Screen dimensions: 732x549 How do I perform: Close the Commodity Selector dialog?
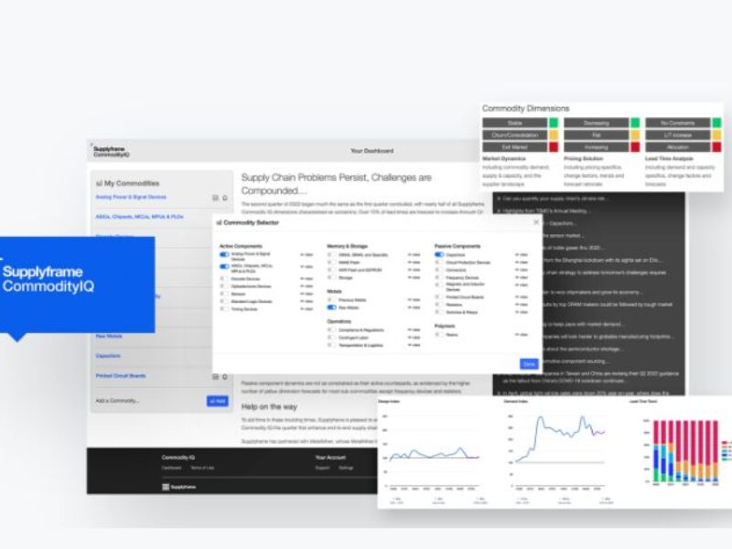(536, 222)
